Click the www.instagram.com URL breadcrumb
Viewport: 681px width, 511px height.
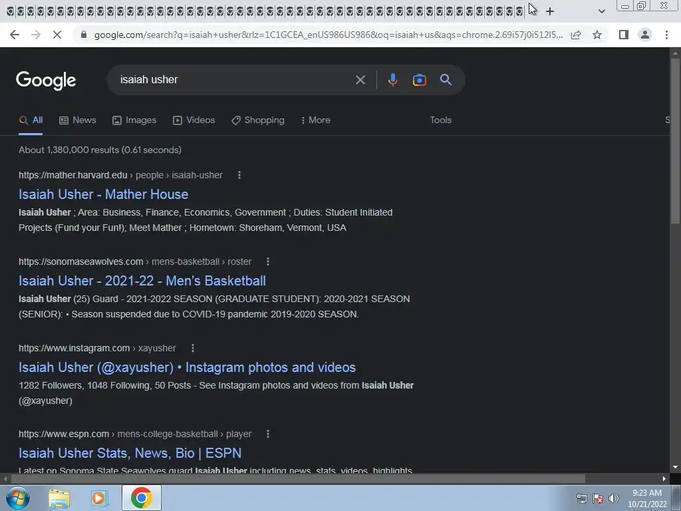tap(97, 348)
